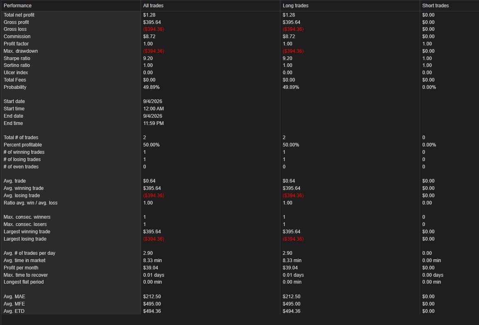This screenshot has width=479, height=325.
Task: Select the Profit per month row label
Action: (21, 268)
